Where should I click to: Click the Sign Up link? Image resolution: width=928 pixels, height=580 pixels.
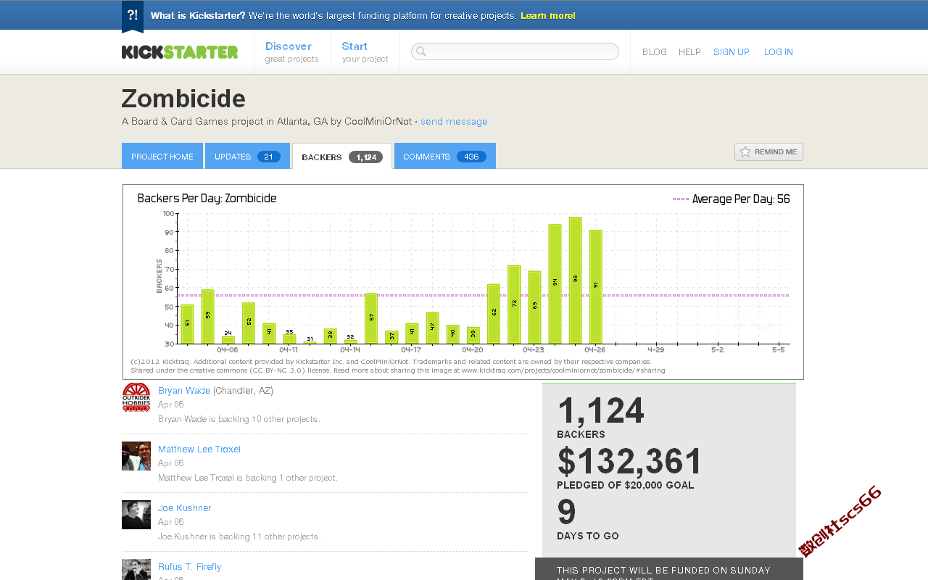point(732,52)
